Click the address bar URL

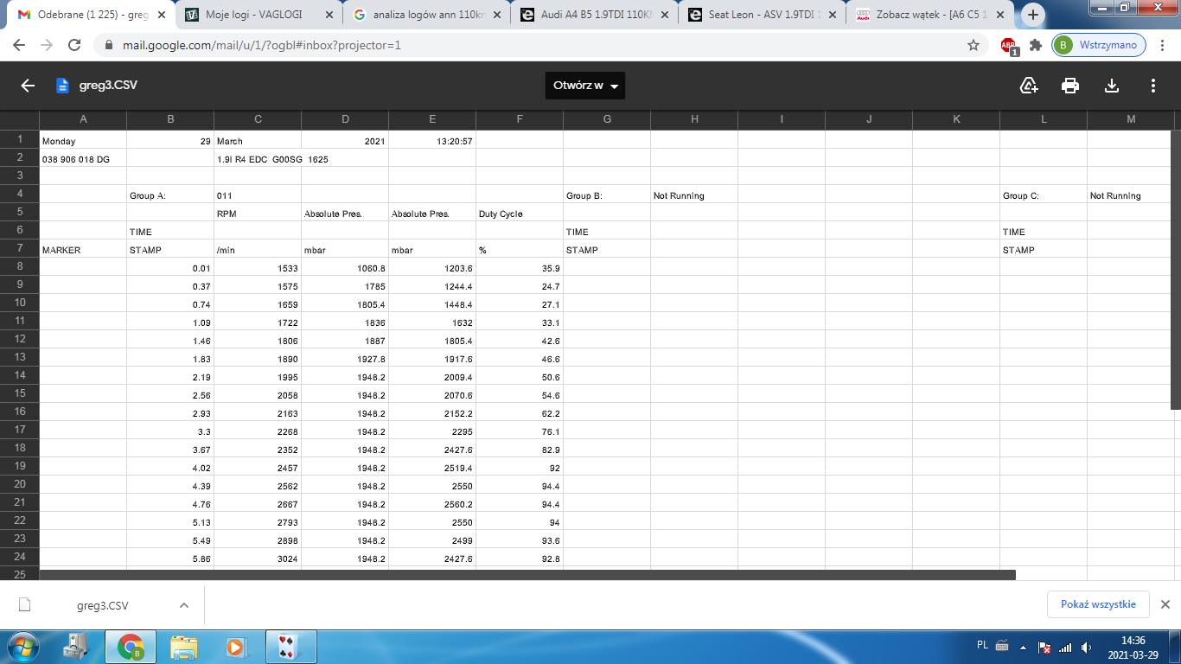[262, 45]
